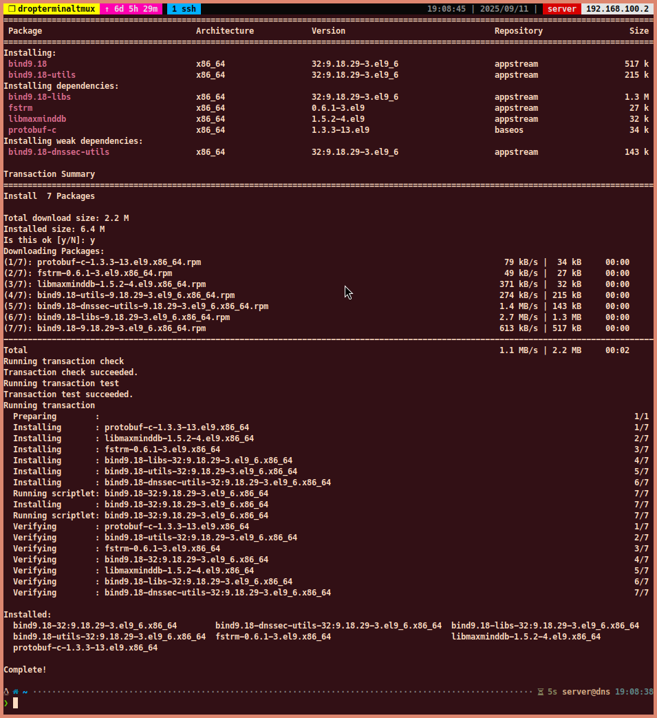Click the status bar clock 19:08:45
The image size is (657, 718).
pos(446,9)
